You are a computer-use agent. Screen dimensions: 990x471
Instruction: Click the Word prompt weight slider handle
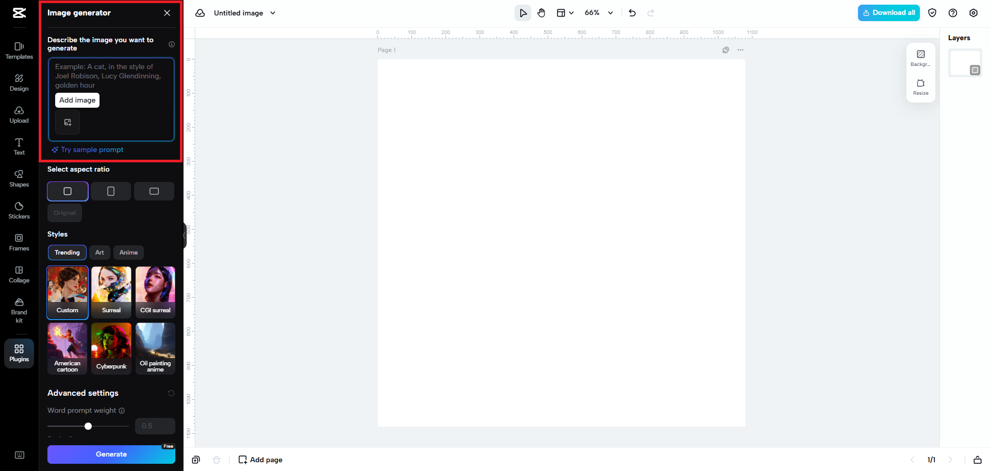point(88,426)
